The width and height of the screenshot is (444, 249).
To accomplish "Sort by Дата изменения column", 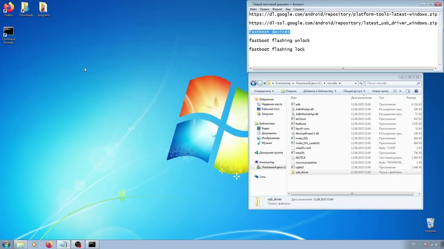I will tap(361, 98).
